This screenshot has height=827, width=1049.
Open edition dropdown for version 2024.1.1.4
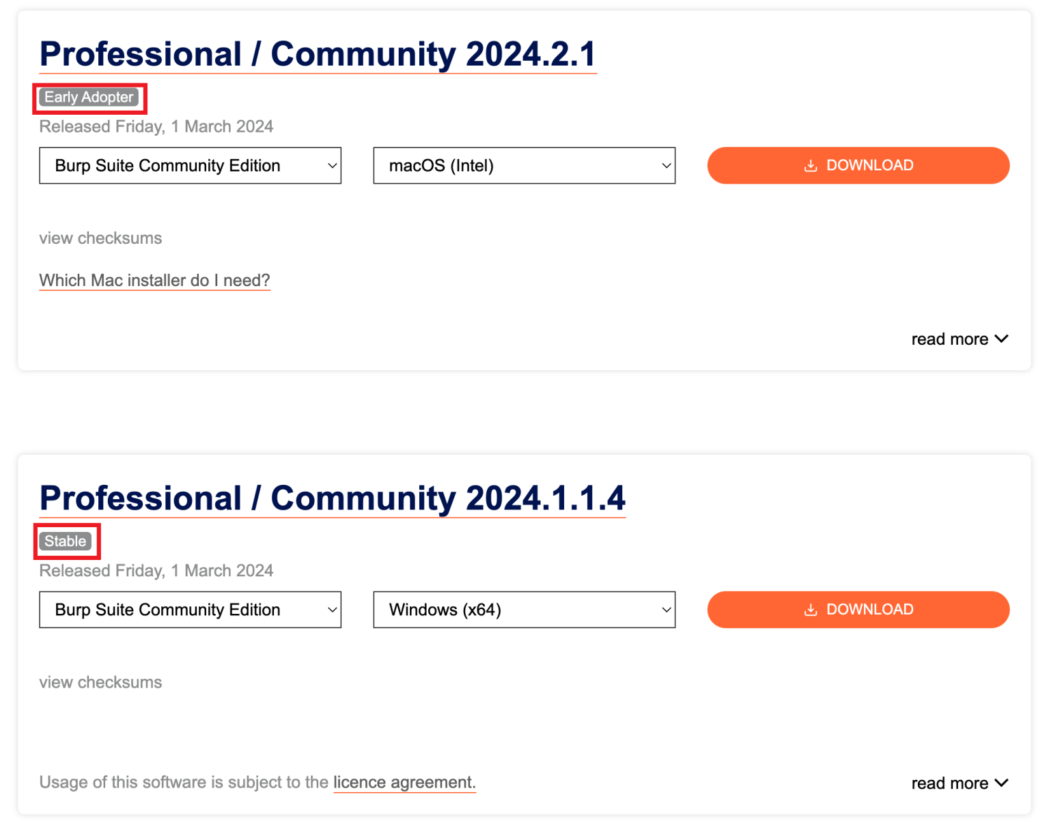(x=190, y=610)
